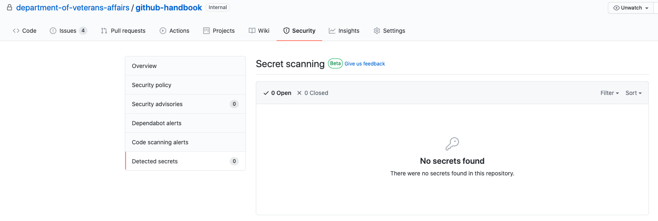The height and width of the screenshot is (221, 658).
Task: Open repository Settings tab
Action: coord(389,31)
